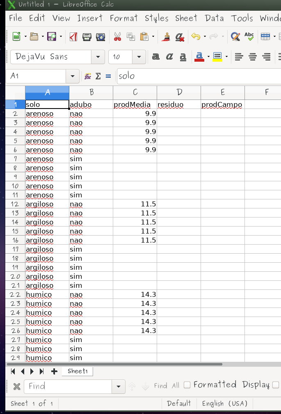The height and width of the screenshot is (414, 281).
Task: Click the Save document icon
Action: [x=51, y=37]
